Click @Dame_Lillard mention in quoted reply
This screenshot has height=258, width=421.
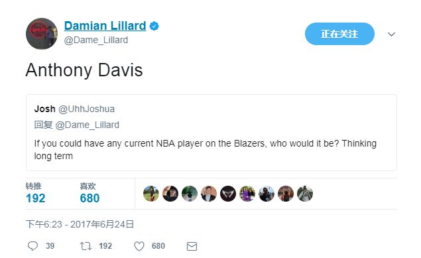pyautogui.click(x=88, y=125)
